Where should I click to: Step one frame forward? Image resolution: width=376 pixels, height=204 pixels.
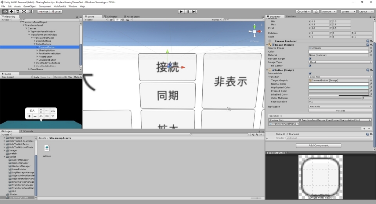click(194, 11)
